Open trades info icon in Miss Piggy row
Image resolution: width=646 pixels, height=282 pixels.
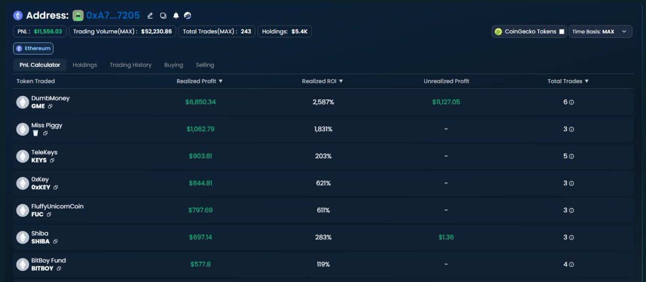(x=572, y=129)
